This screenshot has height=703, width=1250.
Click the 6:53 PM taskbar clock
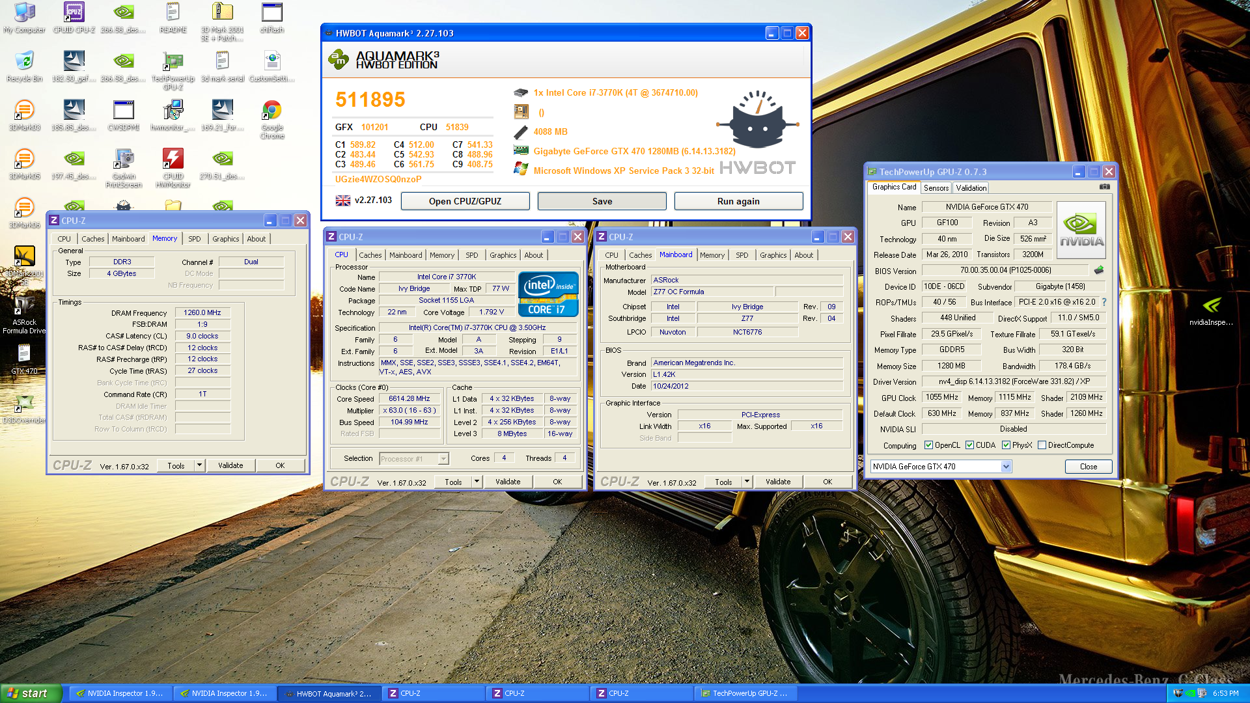pos(1225,693)
